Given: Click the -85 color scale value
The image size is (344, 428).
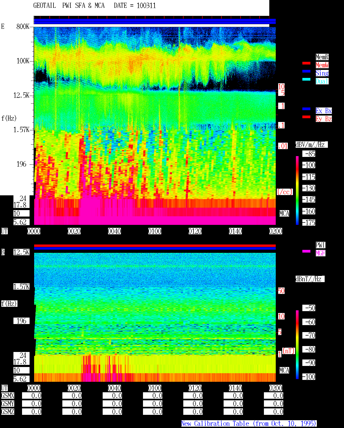Looking at the screenshot, I should (x=309, y=154).
